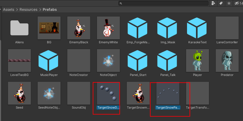243x121 pixels.
Task: Select the TargetSnowPa... arc prefab
Action: click(x=168, y=93)
